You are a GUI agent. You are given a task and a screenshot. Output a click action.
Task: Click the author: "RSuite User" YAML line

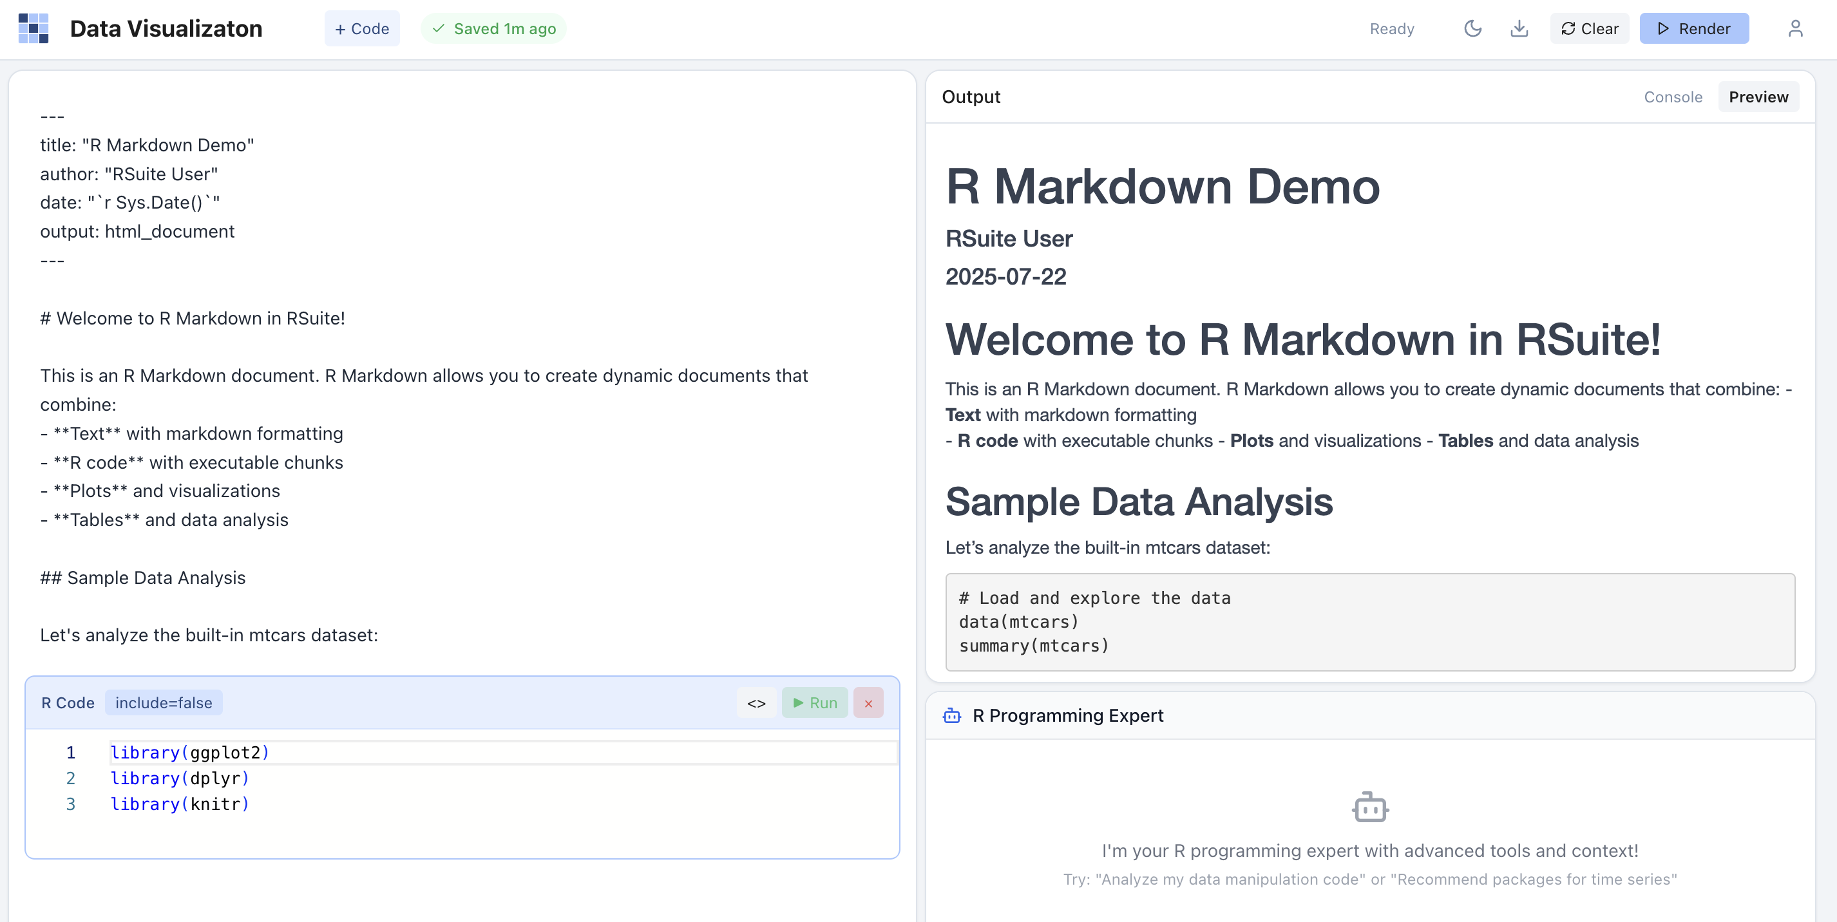(x=129, y=174)
